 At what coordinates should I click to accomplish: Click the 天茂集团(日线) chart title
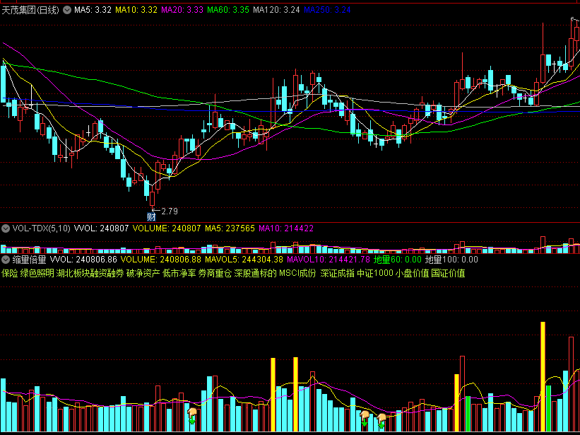pyautogui.click(x=30, y=10)
